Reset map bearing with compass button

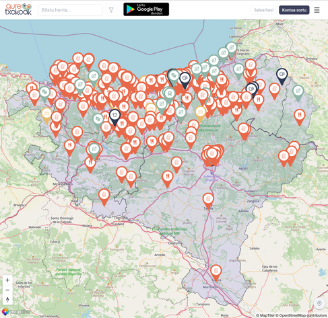click(7, 300)
